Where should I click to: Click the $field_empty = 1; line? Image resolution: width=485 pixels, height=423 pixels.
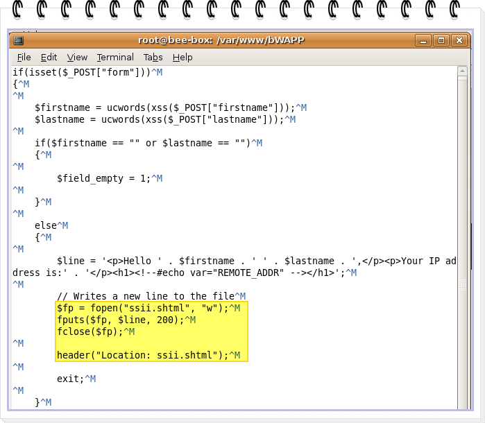click(x=110, y=178)
